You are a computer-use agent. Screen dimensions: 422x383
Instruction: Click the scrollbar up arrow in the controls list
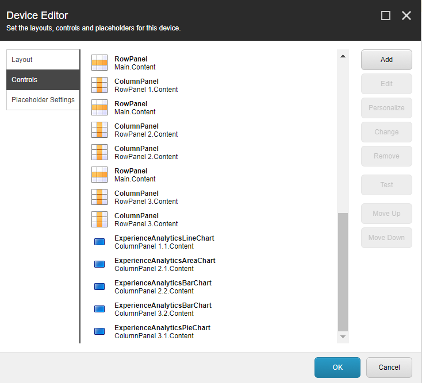(x=343, y=56)
